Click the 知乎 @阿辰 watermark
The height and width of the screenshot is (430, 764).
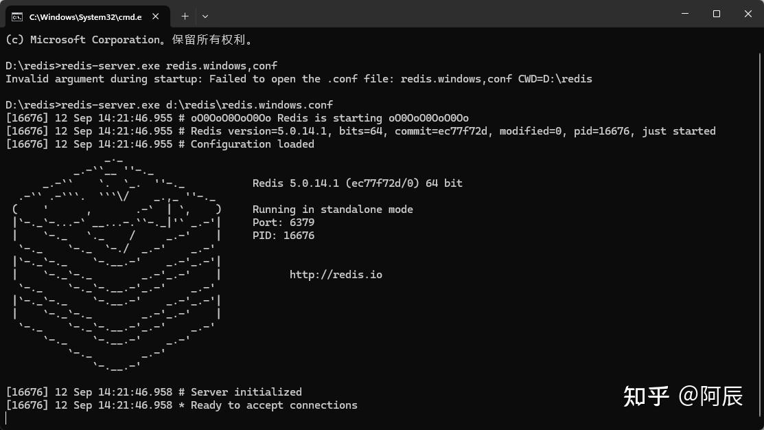coord(683,396)
